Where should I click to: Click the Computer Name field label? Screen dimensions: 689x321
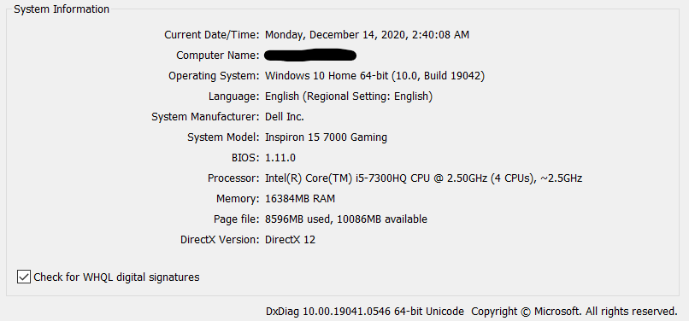click(x=217, y=55)
